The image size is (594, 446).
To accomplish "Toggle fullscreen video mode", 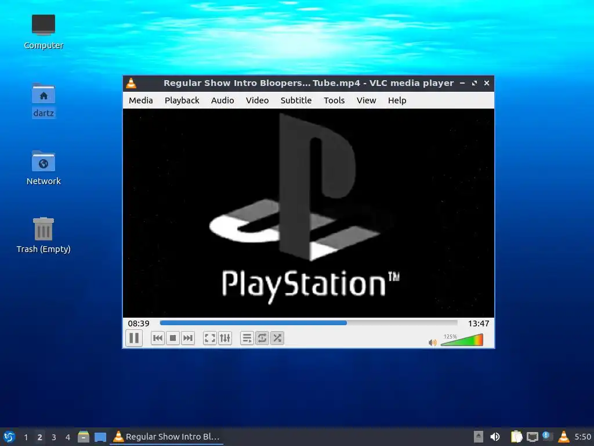I will pos(210,338).
